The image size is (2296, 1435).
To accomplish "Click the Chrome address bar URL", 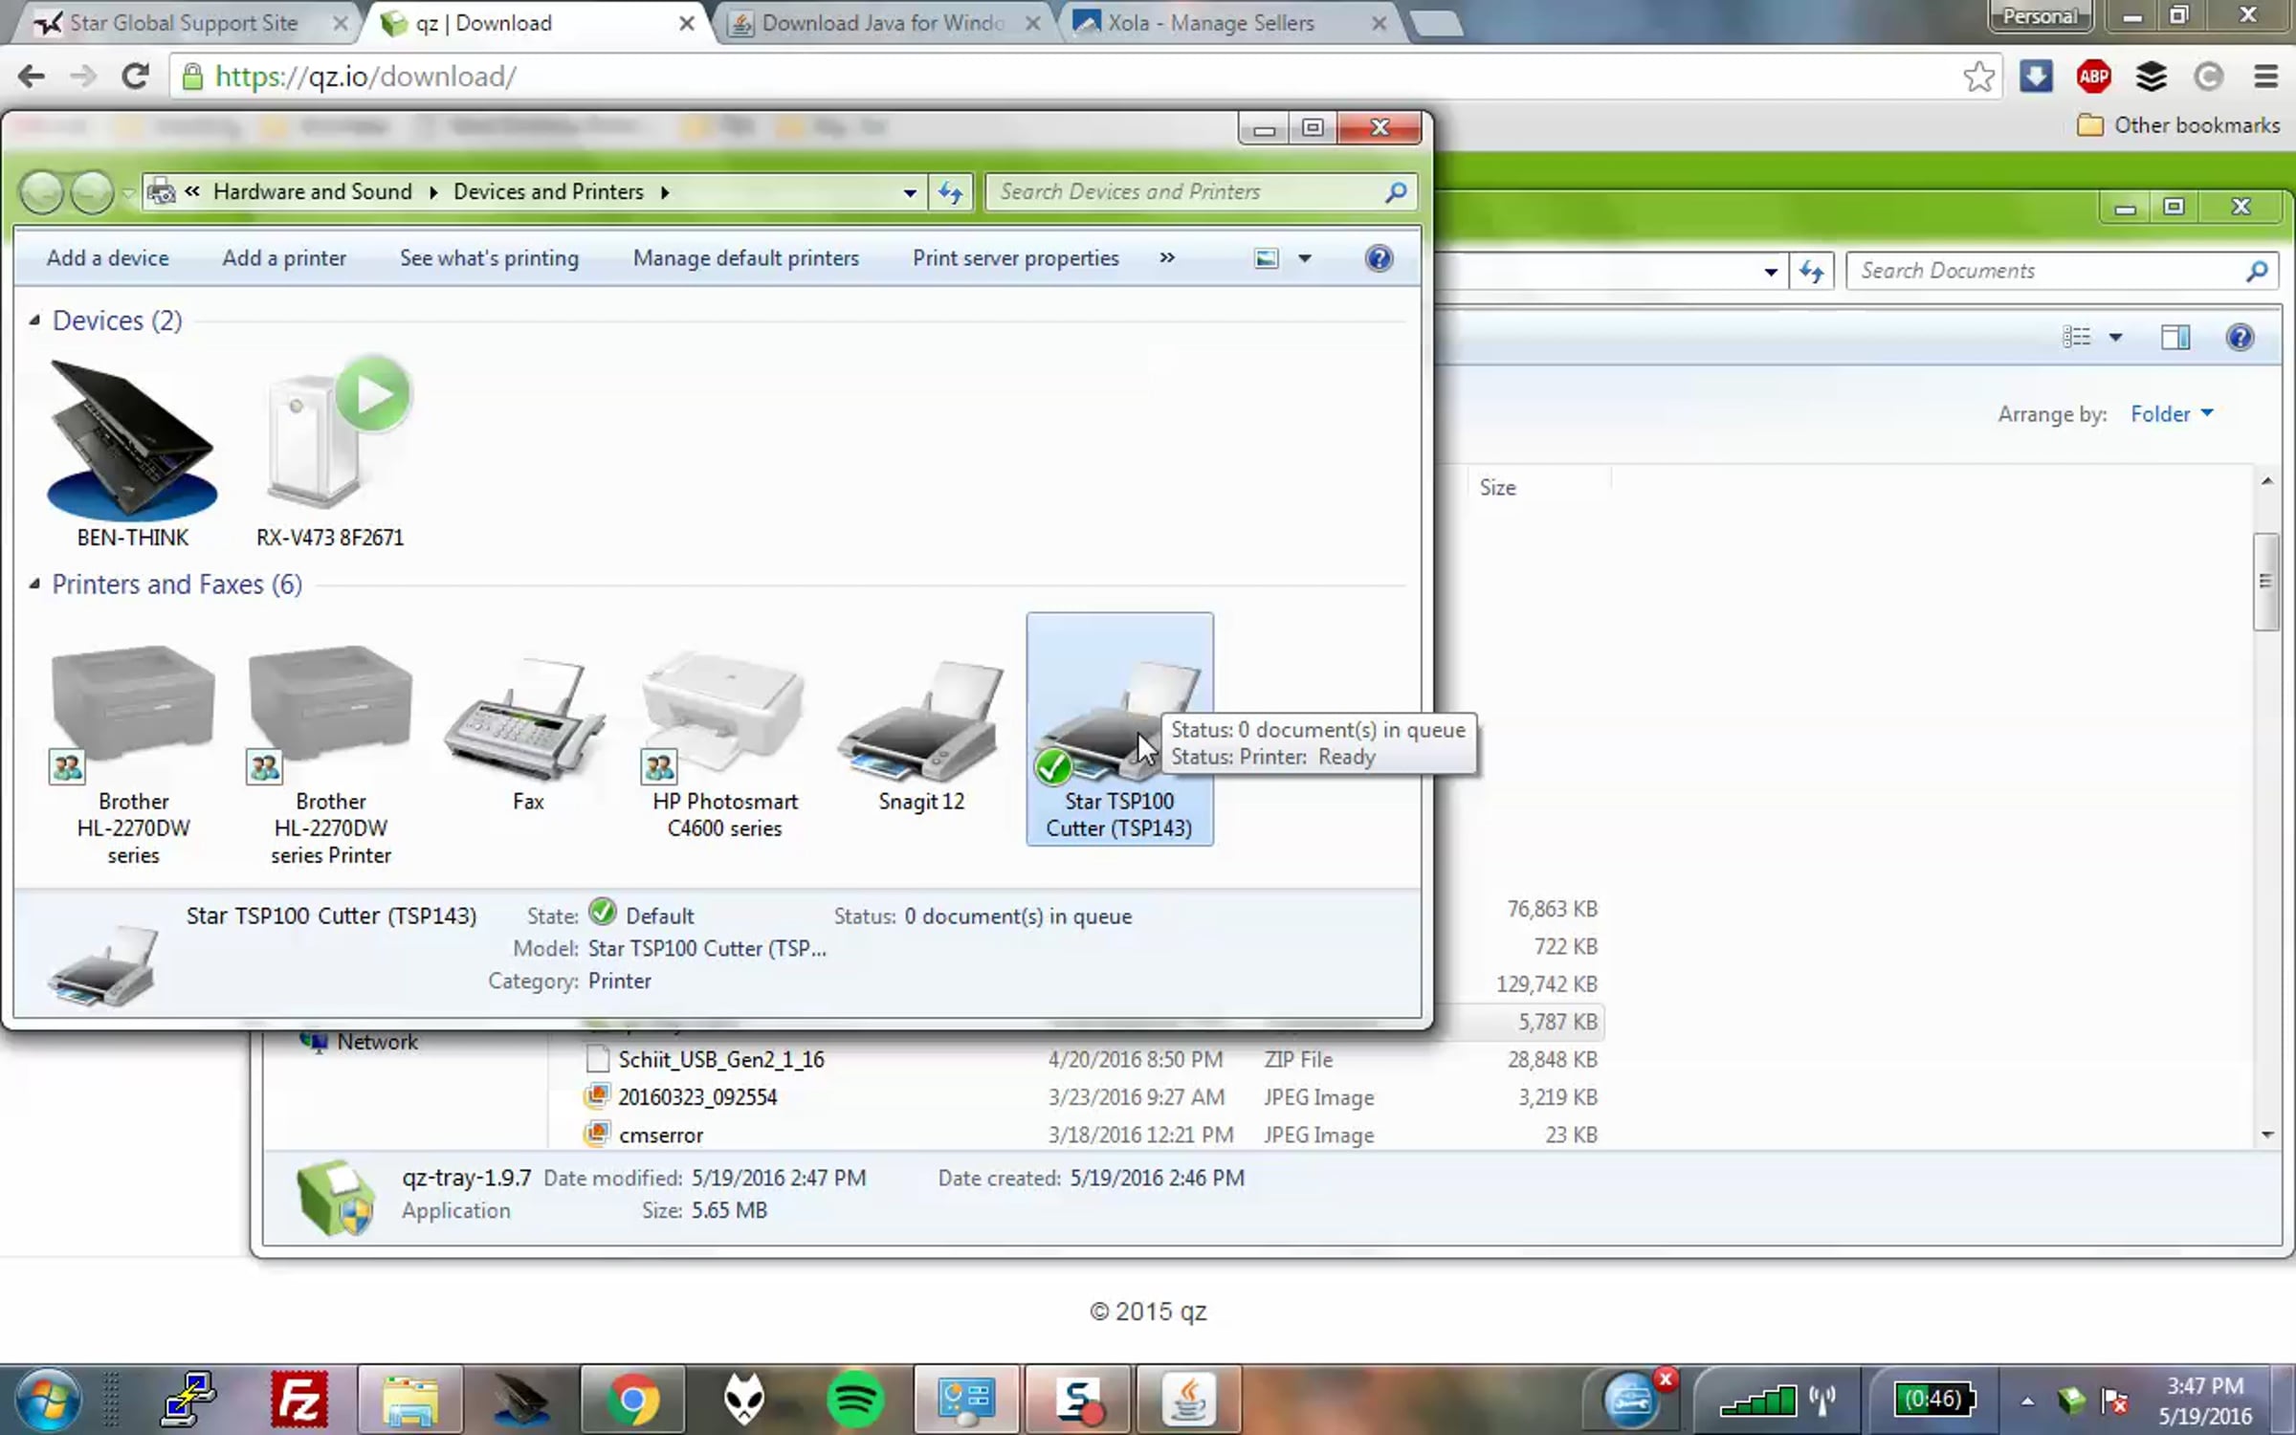I will click(x=365, y=77).
